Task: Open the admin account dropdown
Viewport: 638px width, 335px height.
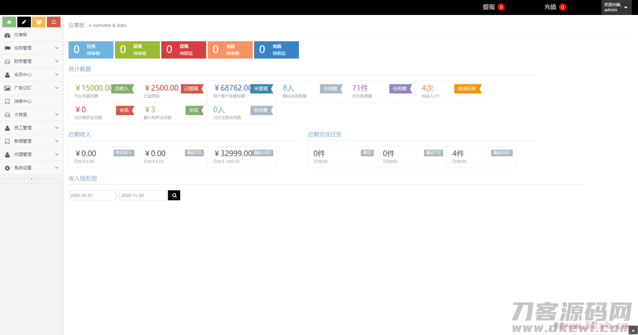Action: click(x=616, y=7)
